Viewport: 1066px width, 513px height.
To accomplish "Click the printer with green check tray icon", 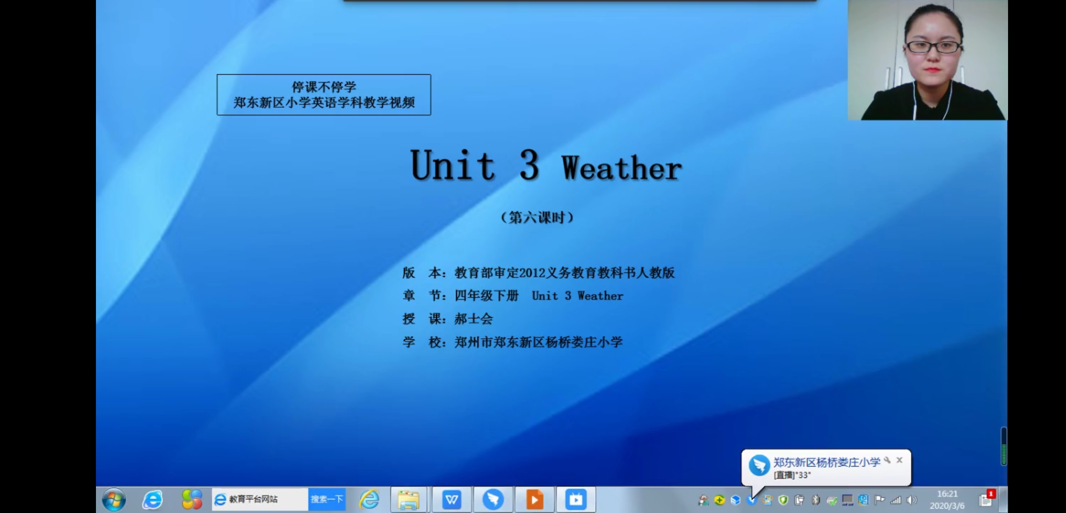I will point(831,500).
